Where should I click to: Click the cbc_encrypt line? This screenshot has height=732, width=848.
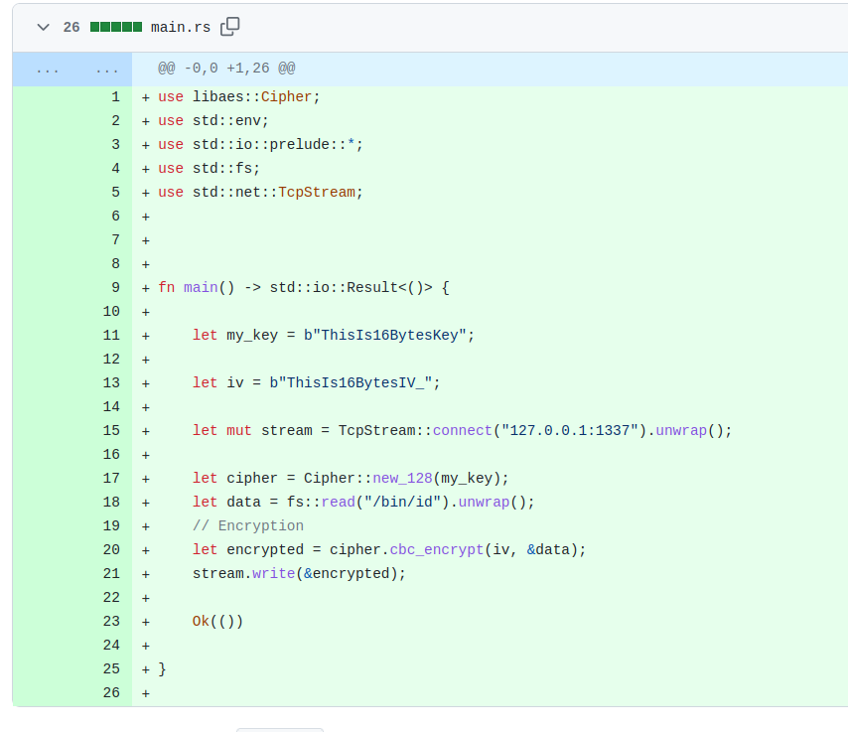coord(389,549)
